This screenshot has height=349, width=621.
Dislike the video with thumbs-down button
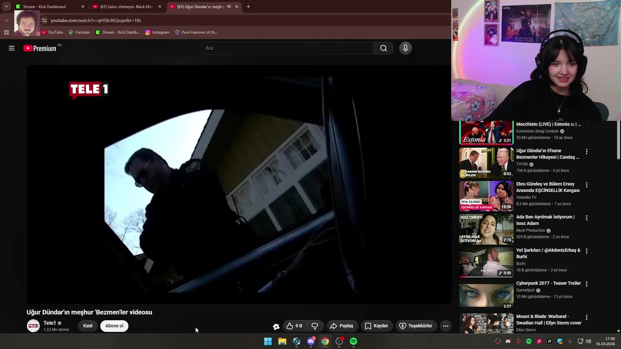315,326
